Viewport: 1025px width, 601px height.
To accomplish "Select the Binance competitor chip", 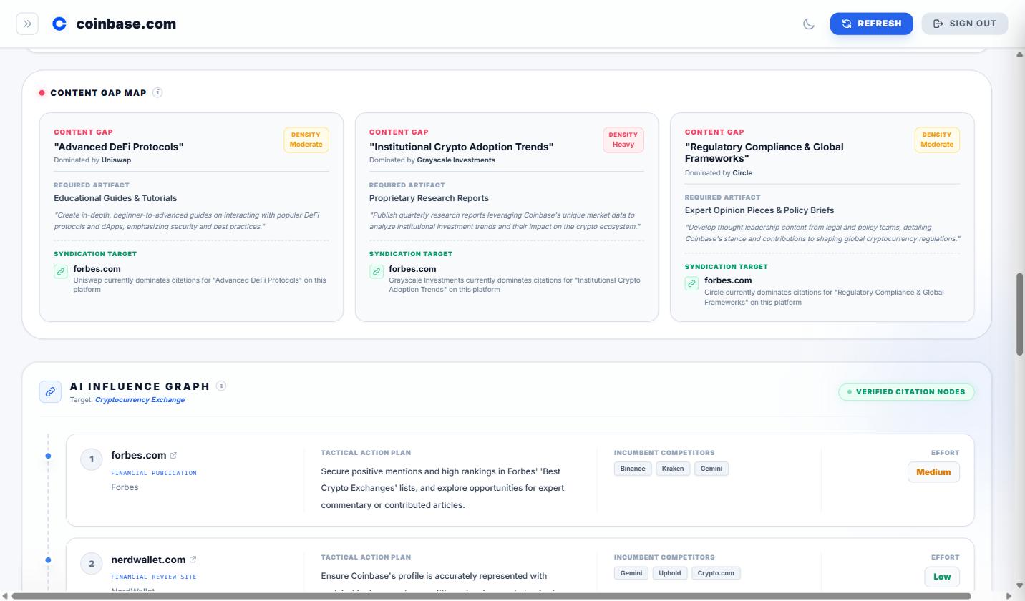I will [x=632, y=468].
